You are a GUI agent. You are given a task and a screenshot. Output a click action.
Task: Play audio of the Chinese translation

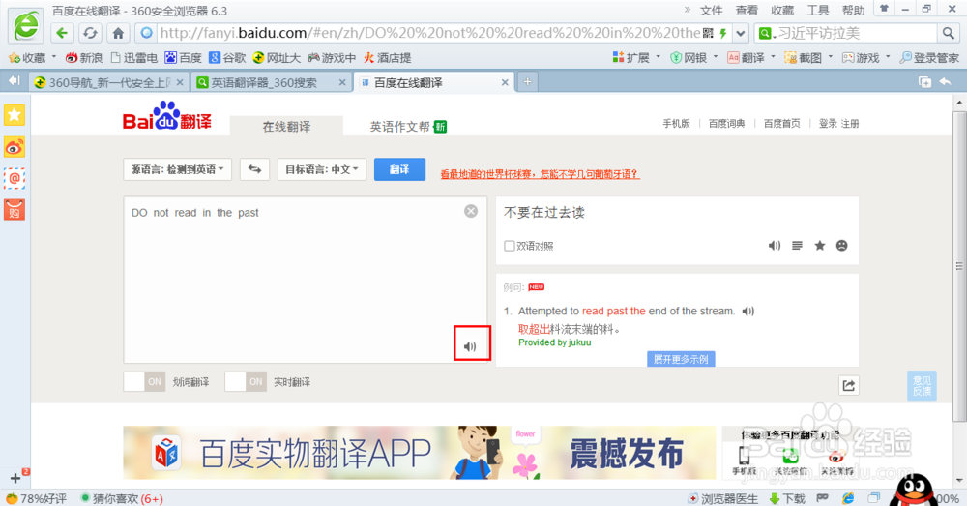(x=775, y=246)
